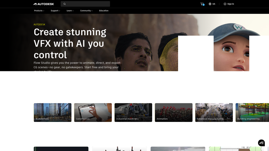Open the shopping cart icon

(202, 4)
